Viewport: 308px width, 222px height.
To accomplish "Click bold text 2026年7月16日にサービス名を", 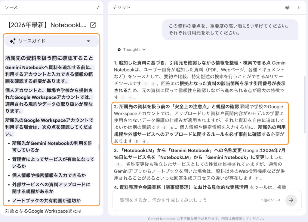I will click(200, 154).
